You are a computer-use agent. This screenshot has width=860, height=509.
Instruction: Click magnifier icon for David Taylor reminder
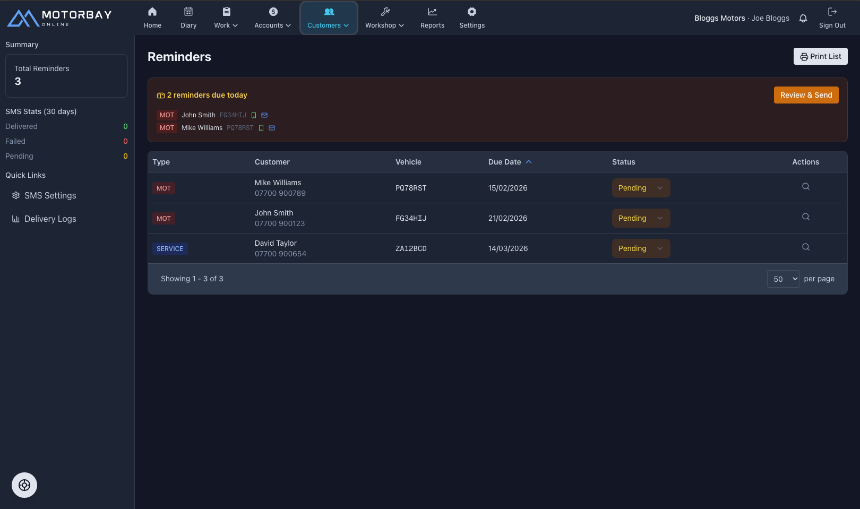point(805,247)
